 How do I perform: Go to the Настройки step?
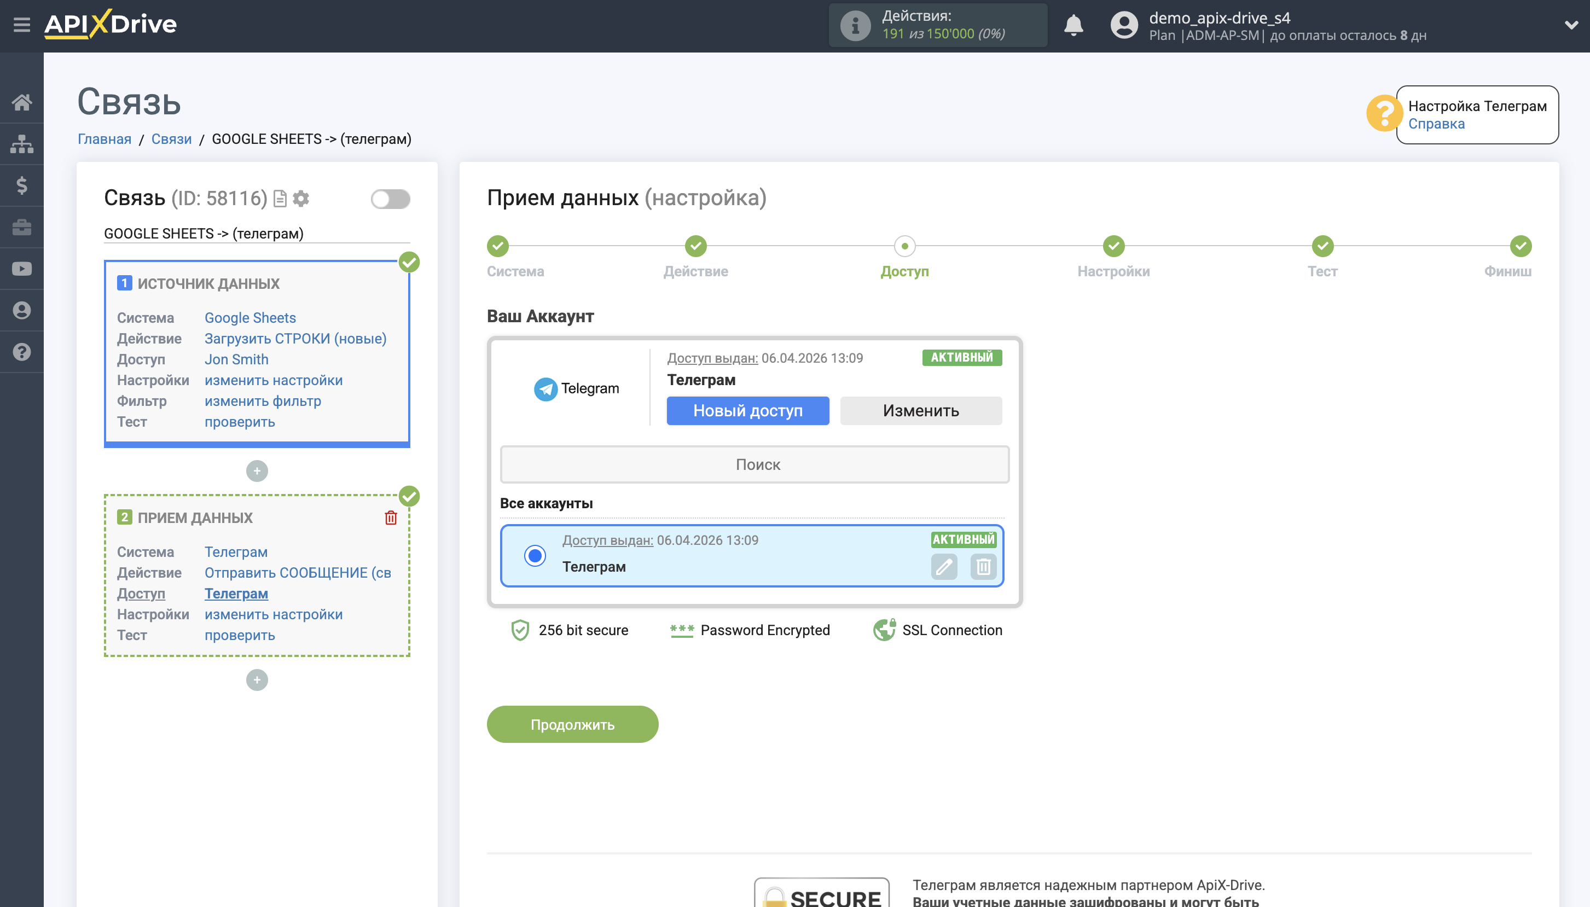[x=1113, y=247]
